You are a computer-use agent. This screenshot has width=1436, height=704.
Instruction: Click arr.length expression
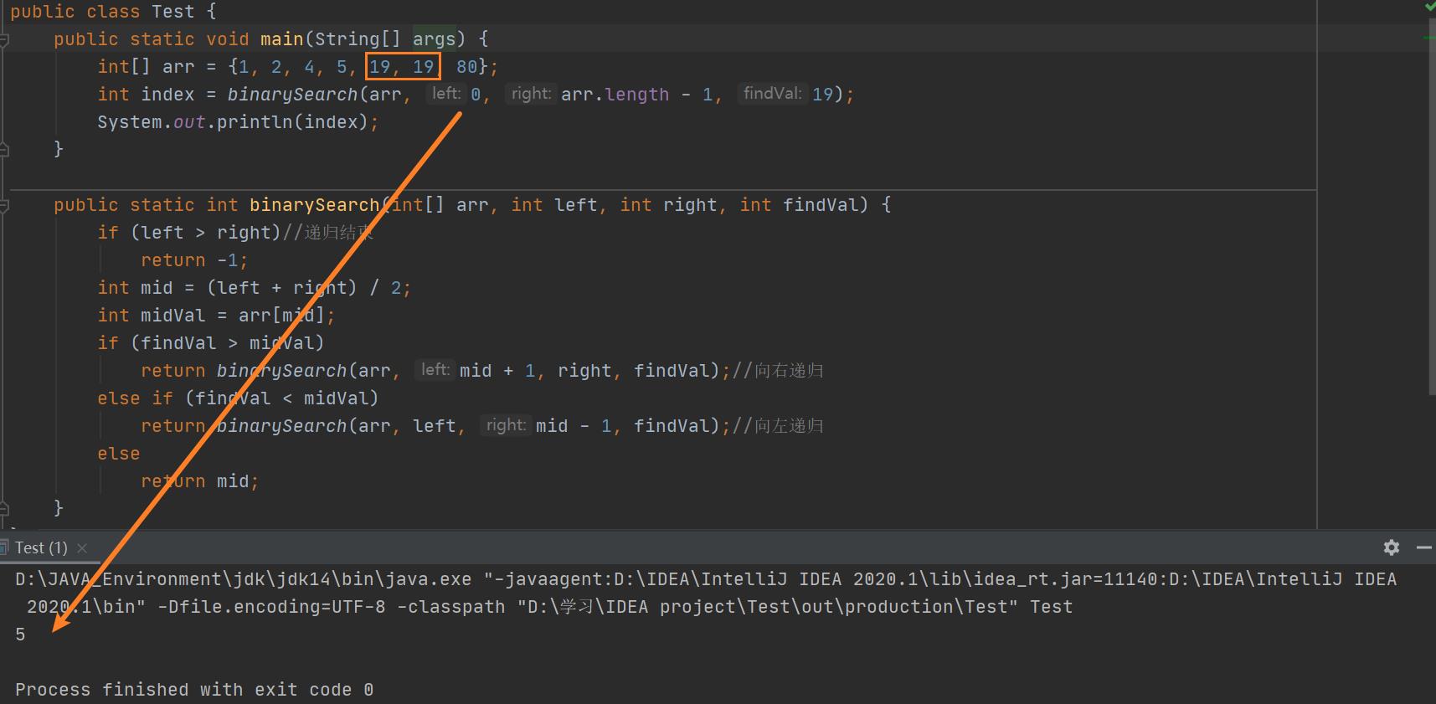click(x=615, y=95)
